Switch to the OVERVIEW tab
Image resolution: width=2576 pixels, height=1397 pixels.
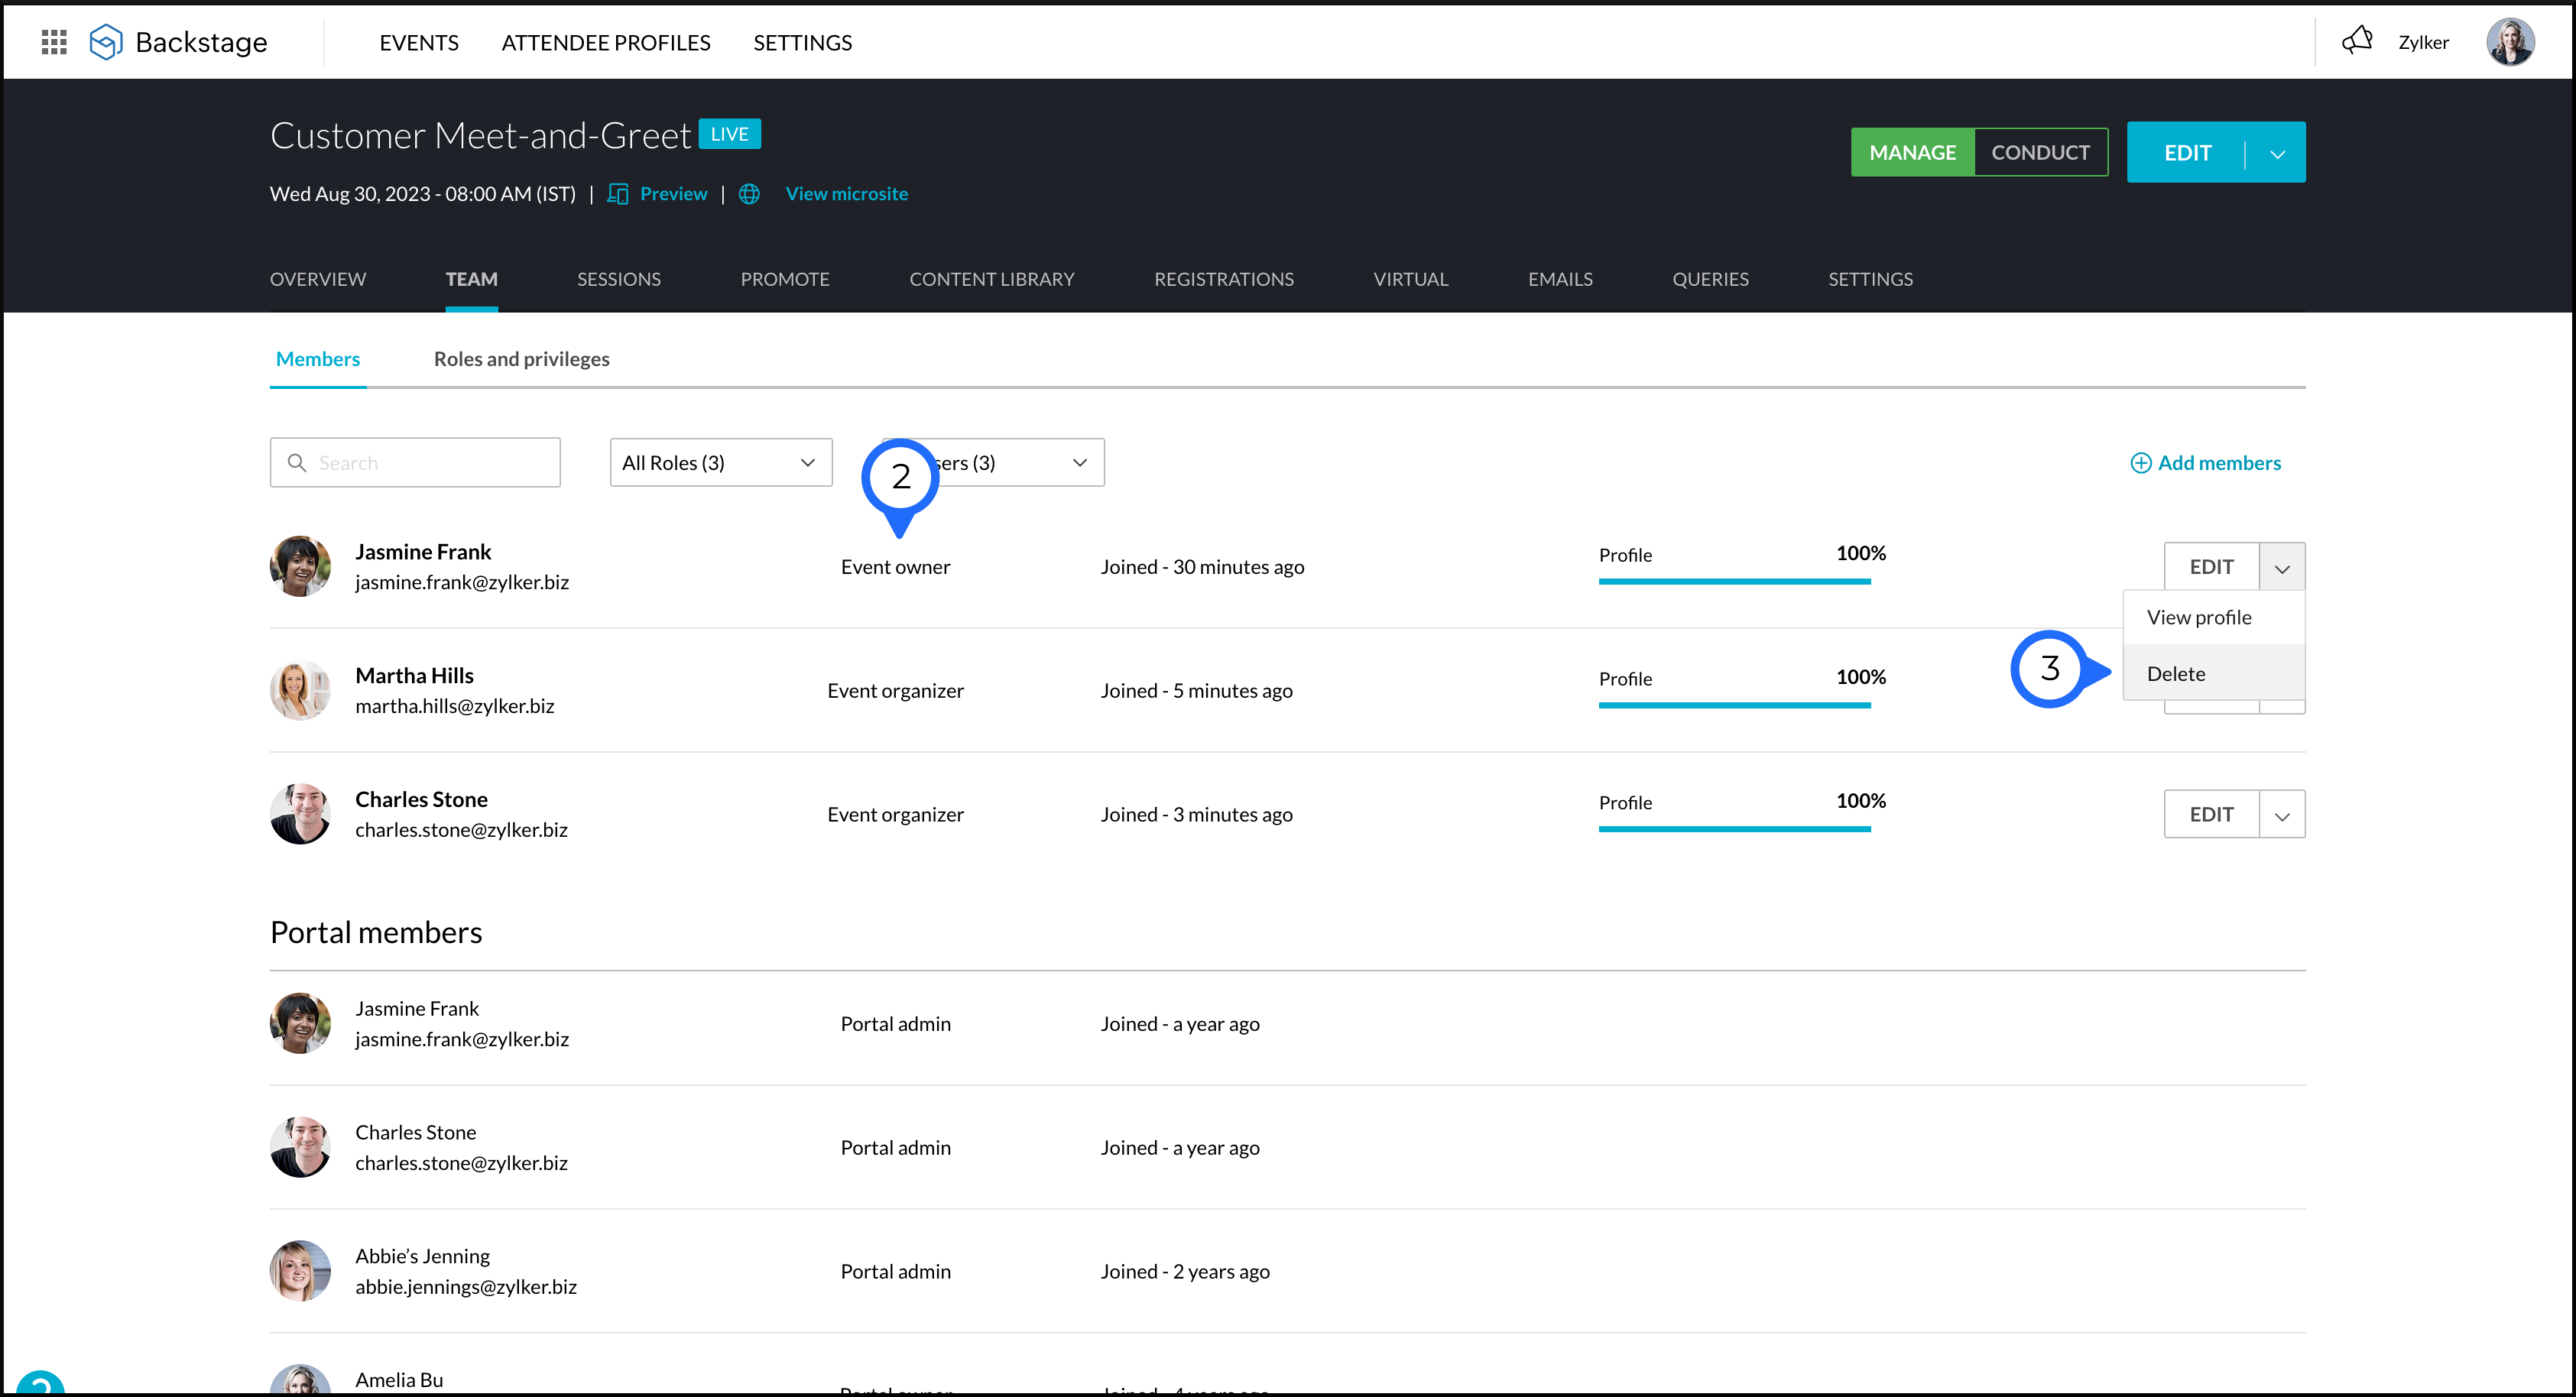click(318, 279)
